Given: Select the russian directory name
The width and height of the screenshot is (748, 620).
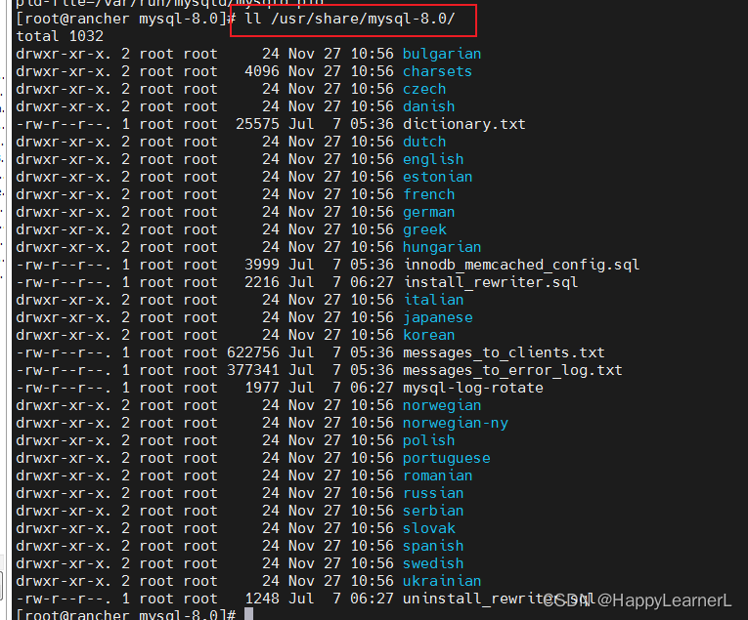Looking at the screenshot, I should (433, 493).
